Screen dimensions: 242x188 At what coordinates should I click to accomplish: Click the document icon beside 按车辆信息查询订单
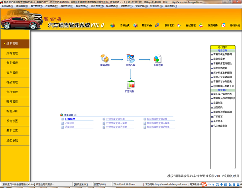pyautogui.click(x=145, y=119)
